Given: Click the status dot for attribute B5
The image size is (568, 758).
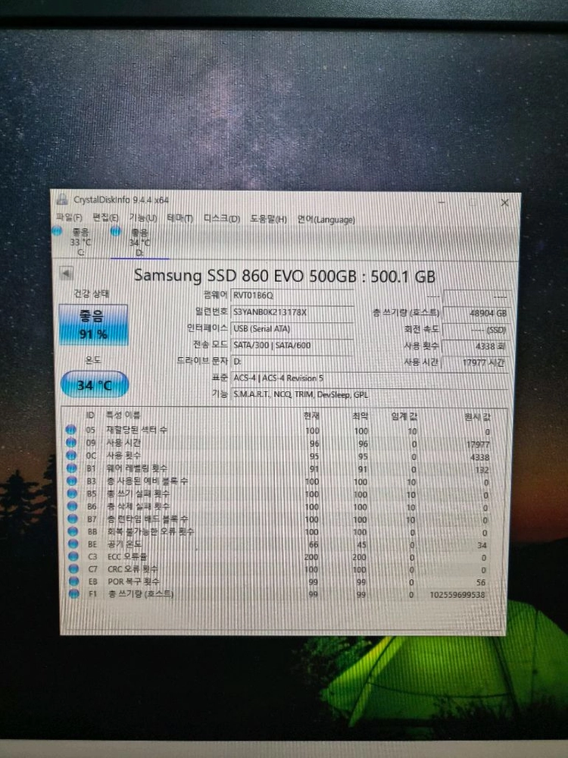Looking at the screenshot, I should [72, 493].
